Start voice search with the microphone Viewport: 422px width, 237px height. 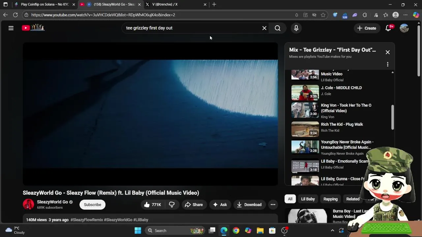[296, 28]
